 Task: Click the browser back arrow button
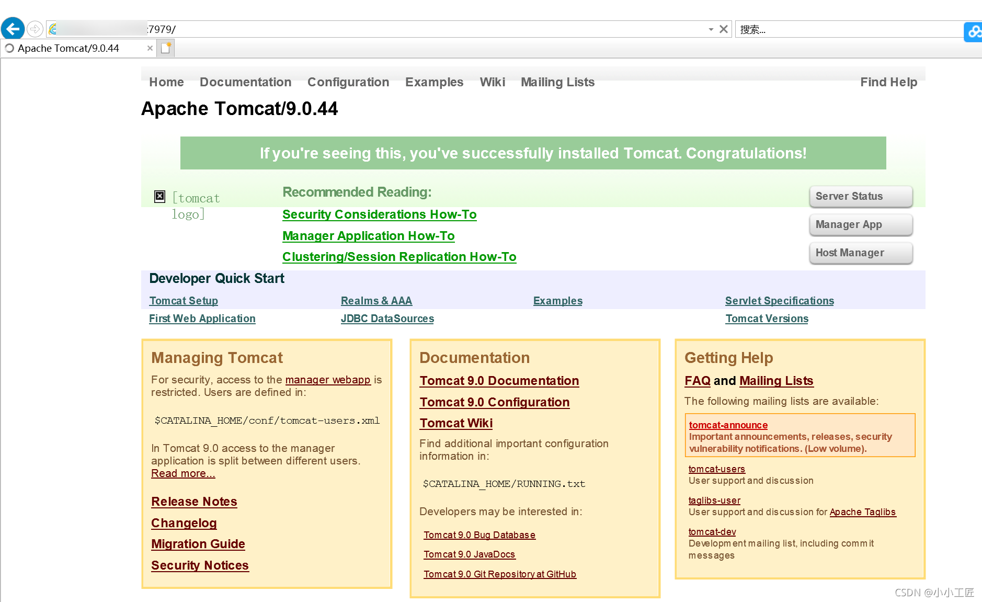tap(13, 29)
